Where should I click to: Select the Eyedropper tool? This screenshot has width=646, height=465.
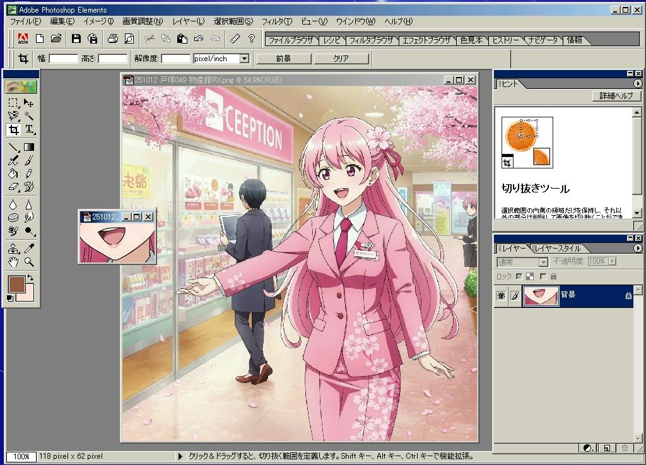tap(29, 248)
